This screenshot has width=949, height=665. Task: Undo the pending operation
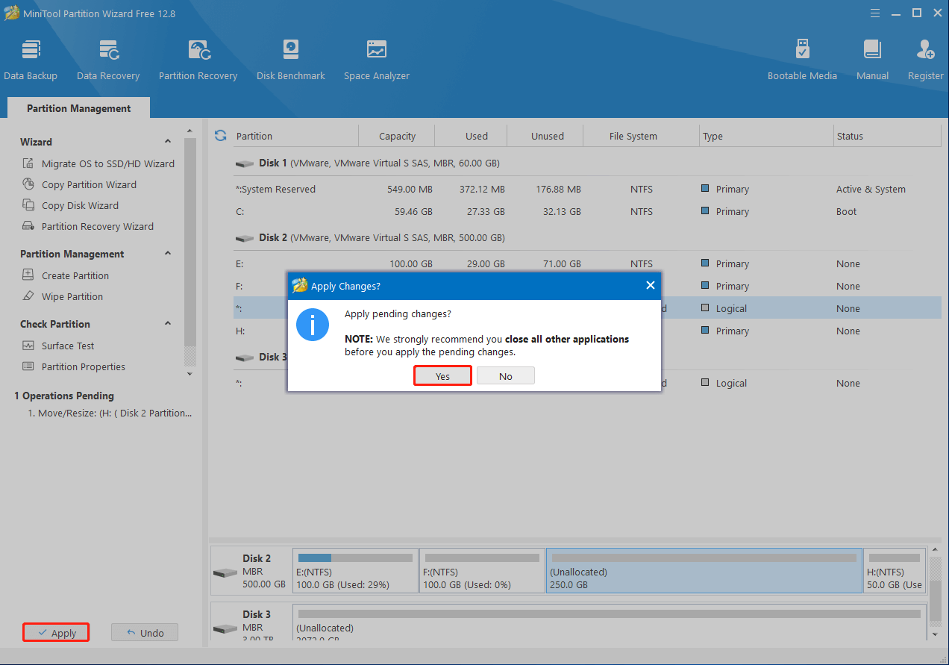[x=145, y=633]
